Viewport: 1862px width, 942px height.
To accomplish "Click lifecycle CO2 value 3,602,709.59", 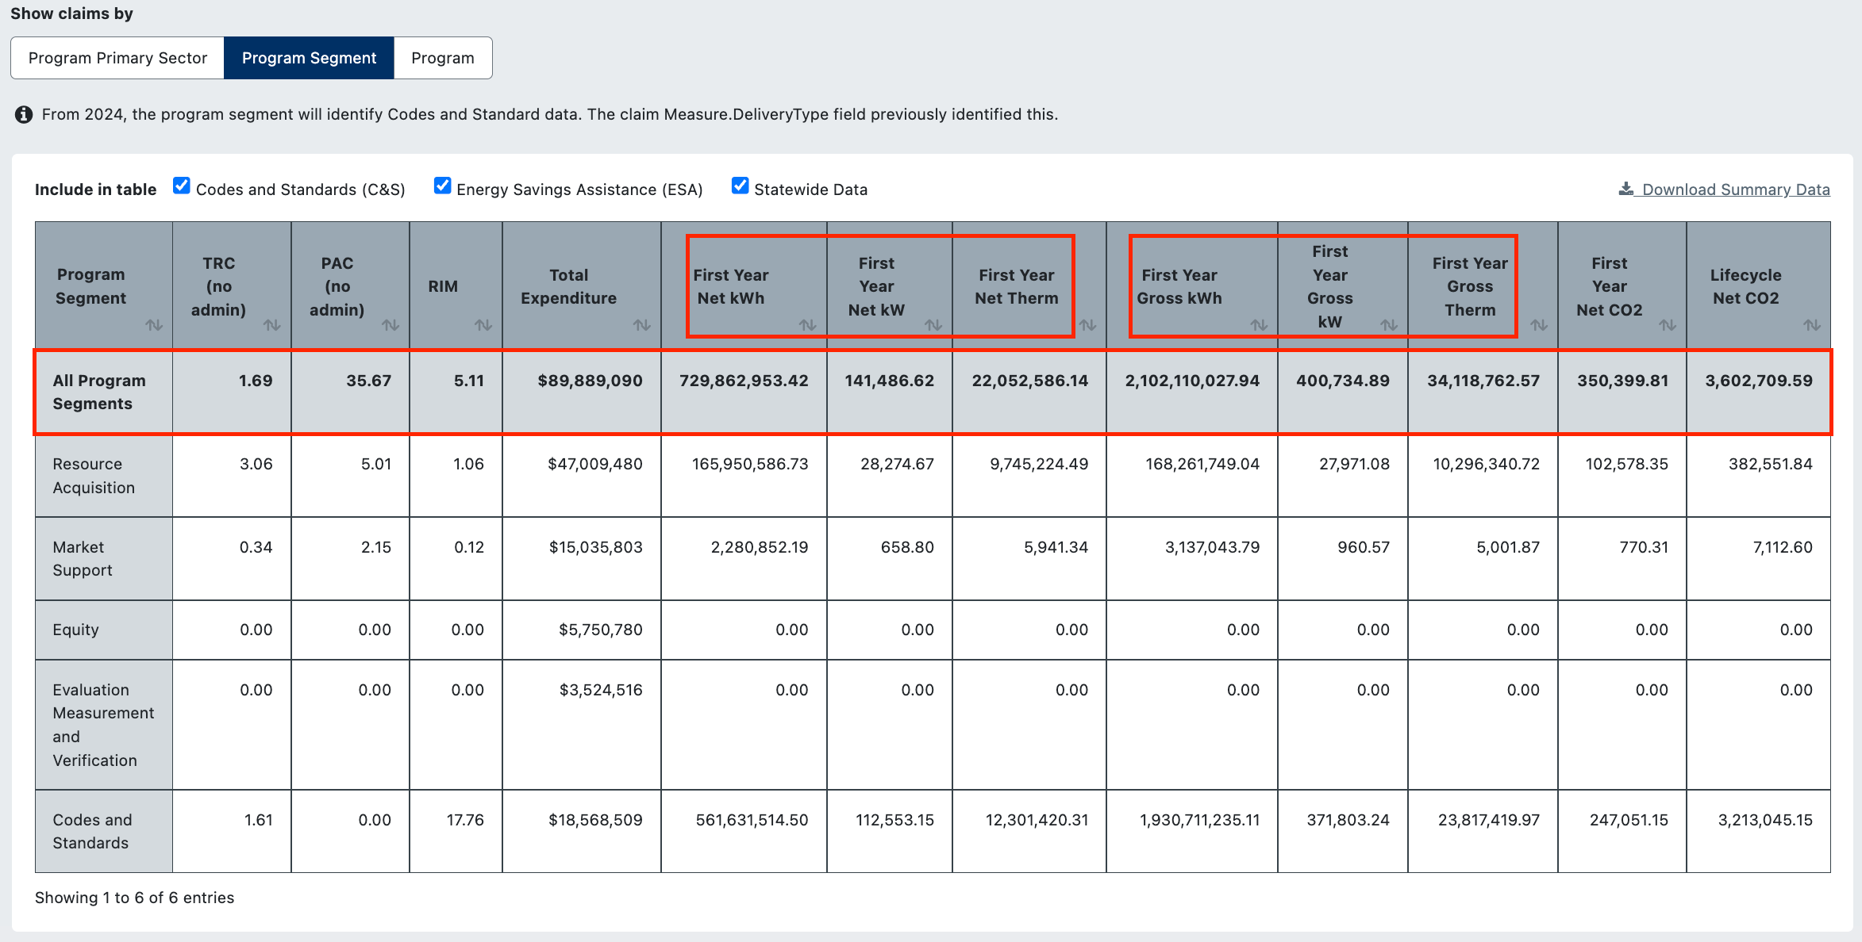I will point(1759,381).
